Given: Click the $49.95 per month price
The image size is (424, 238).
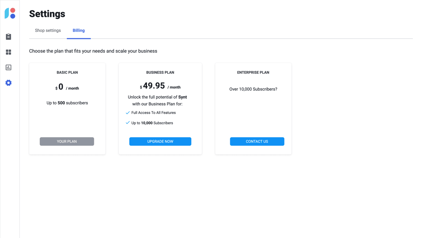Looking at the screenshot, I should point(160,86).
